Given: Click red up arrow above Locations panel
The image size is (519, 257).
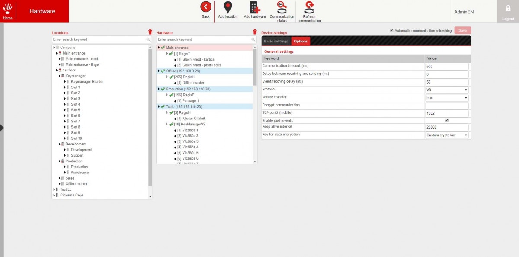Looking at the screenshot, I should click(x=150, y=32).
